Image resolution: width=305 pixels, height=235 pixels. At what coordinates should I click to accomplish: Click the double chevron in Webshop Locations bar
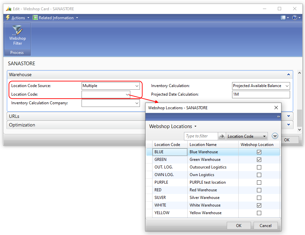[278, 117]
